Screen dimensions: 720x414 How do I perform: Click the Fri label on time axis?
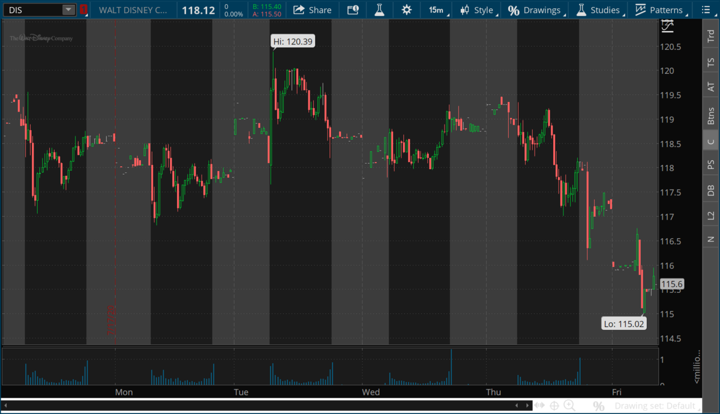pos(616,392)
